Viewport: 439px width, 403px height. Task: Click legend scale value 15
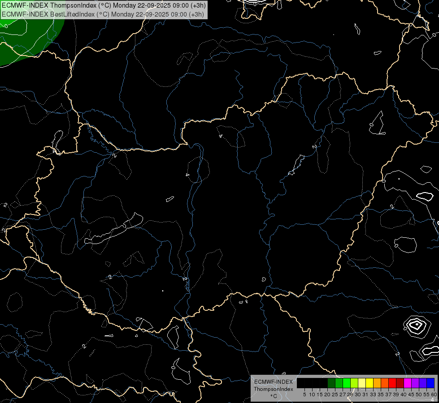pyautogui.click(x=320, y=394)
